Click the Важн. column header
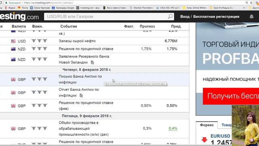The width and height of the screenshot is (259, 146). tap(38, 26)
